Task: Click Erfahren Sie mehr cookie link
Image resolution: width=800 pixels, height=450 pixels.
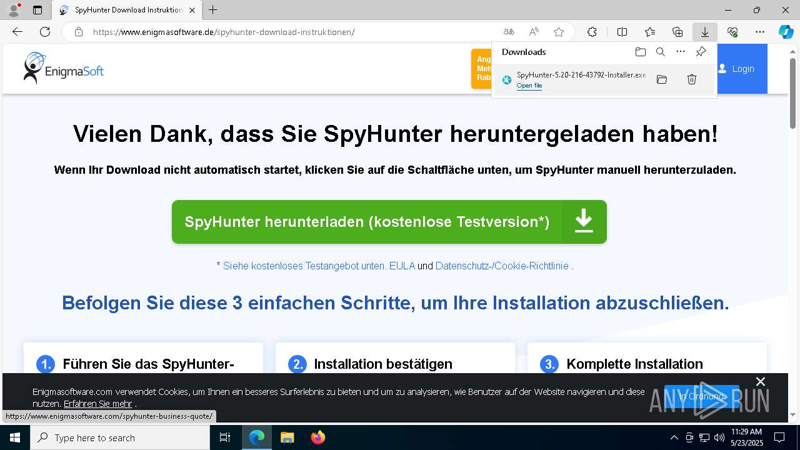Action: [x=98, y=404]
